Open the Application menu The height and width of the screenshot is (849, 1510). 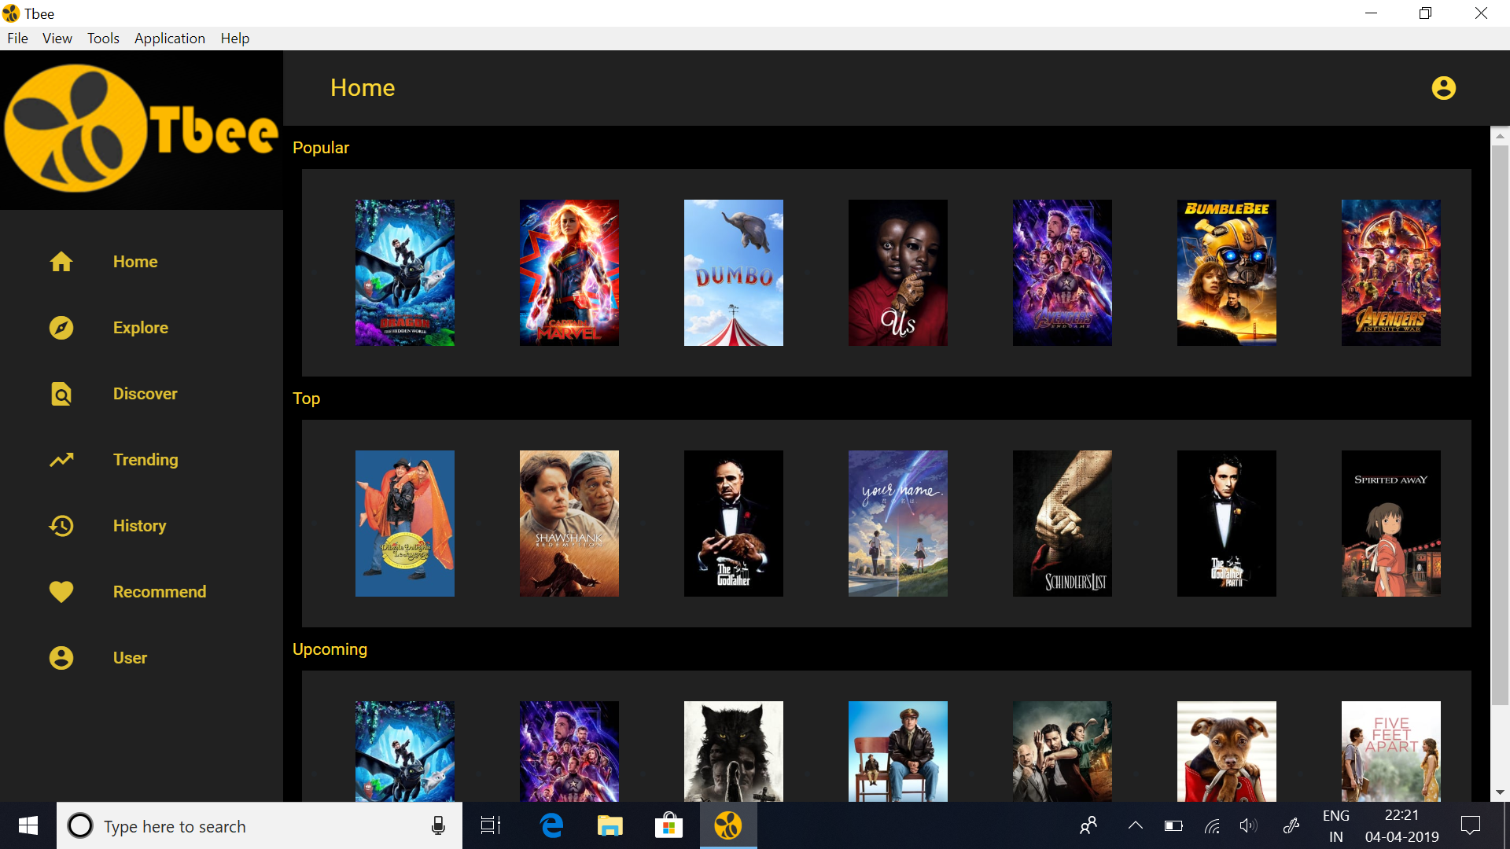[170, 38]
